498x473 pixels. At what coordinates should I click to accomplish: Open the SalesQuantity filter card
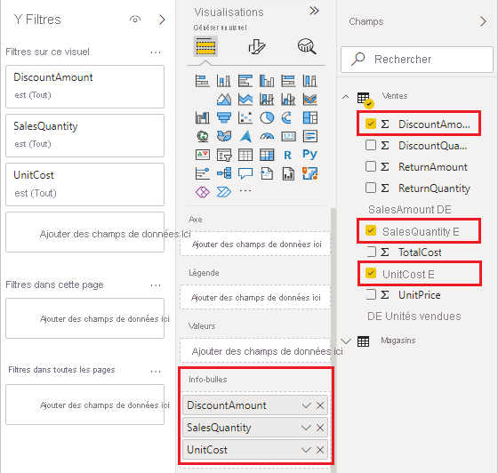(x=84, y=135)
